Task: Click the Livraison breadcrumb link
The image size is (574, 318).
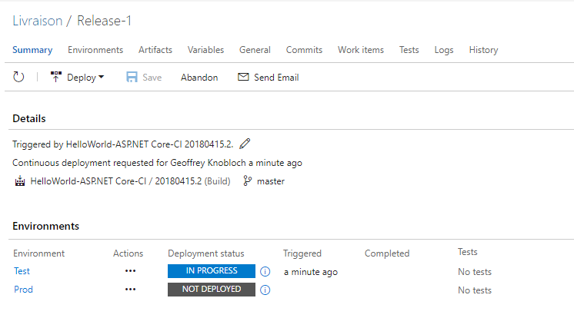Action: (38, 21)
